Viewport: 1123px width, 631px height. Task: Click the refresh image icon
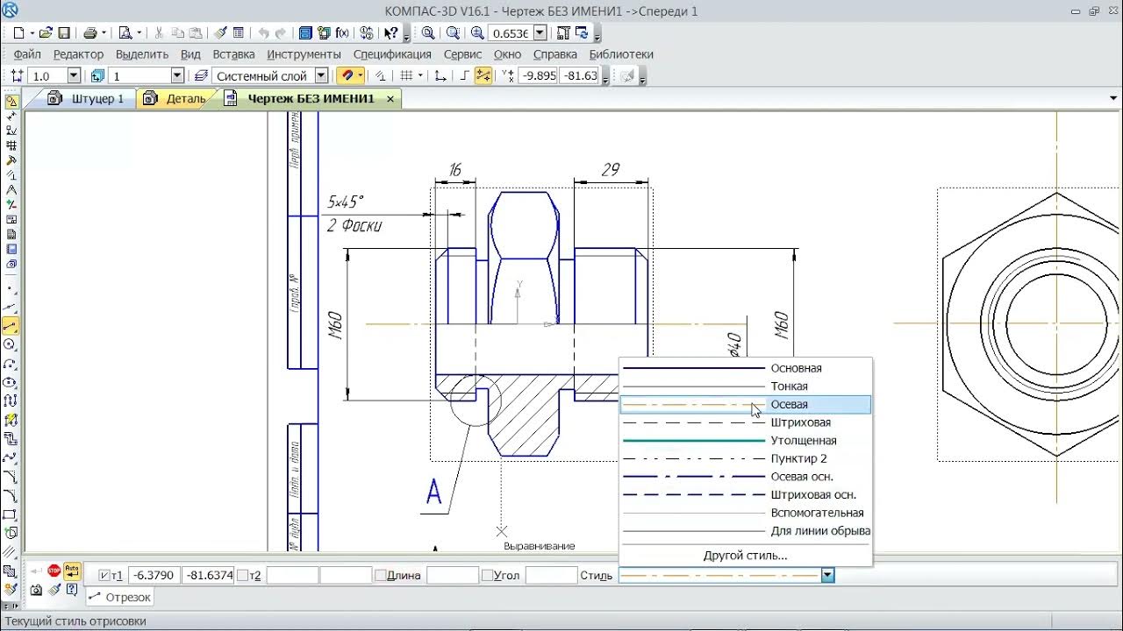click(582, 33)
